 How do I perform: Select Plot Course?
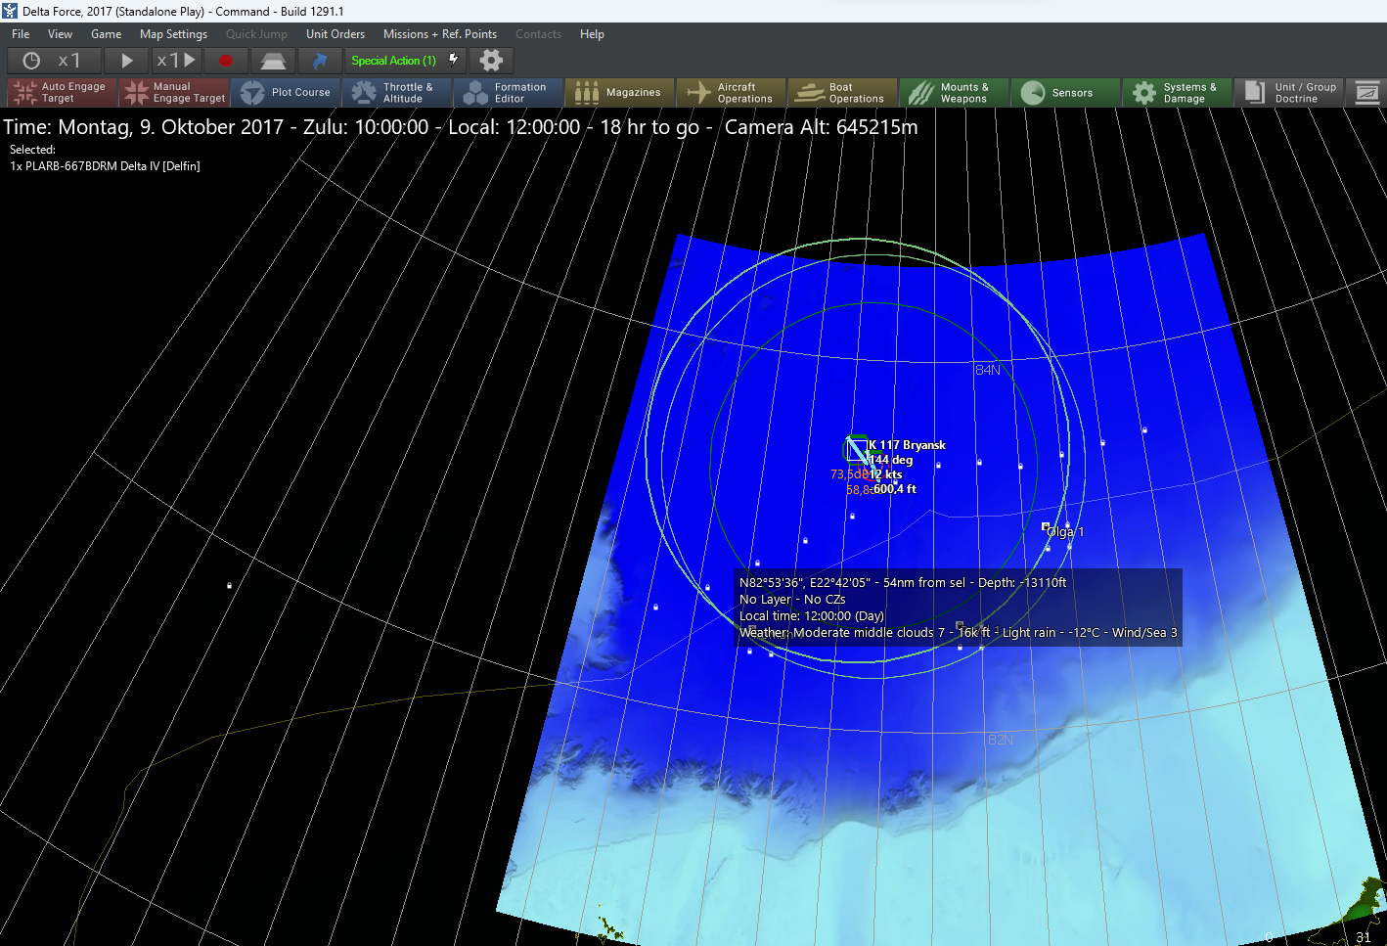click(286, 93)
